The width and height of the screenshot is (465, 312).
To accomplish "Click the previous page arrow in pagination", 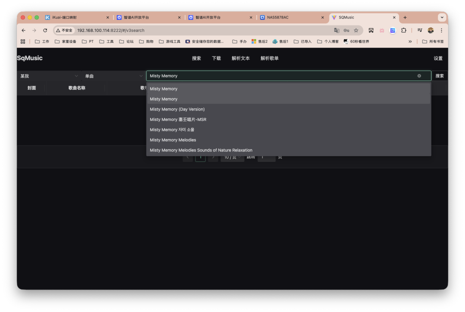I will (x=188, y=158).
